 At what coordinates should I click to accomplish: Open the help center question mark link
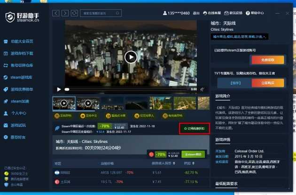[x=255, y=13]
